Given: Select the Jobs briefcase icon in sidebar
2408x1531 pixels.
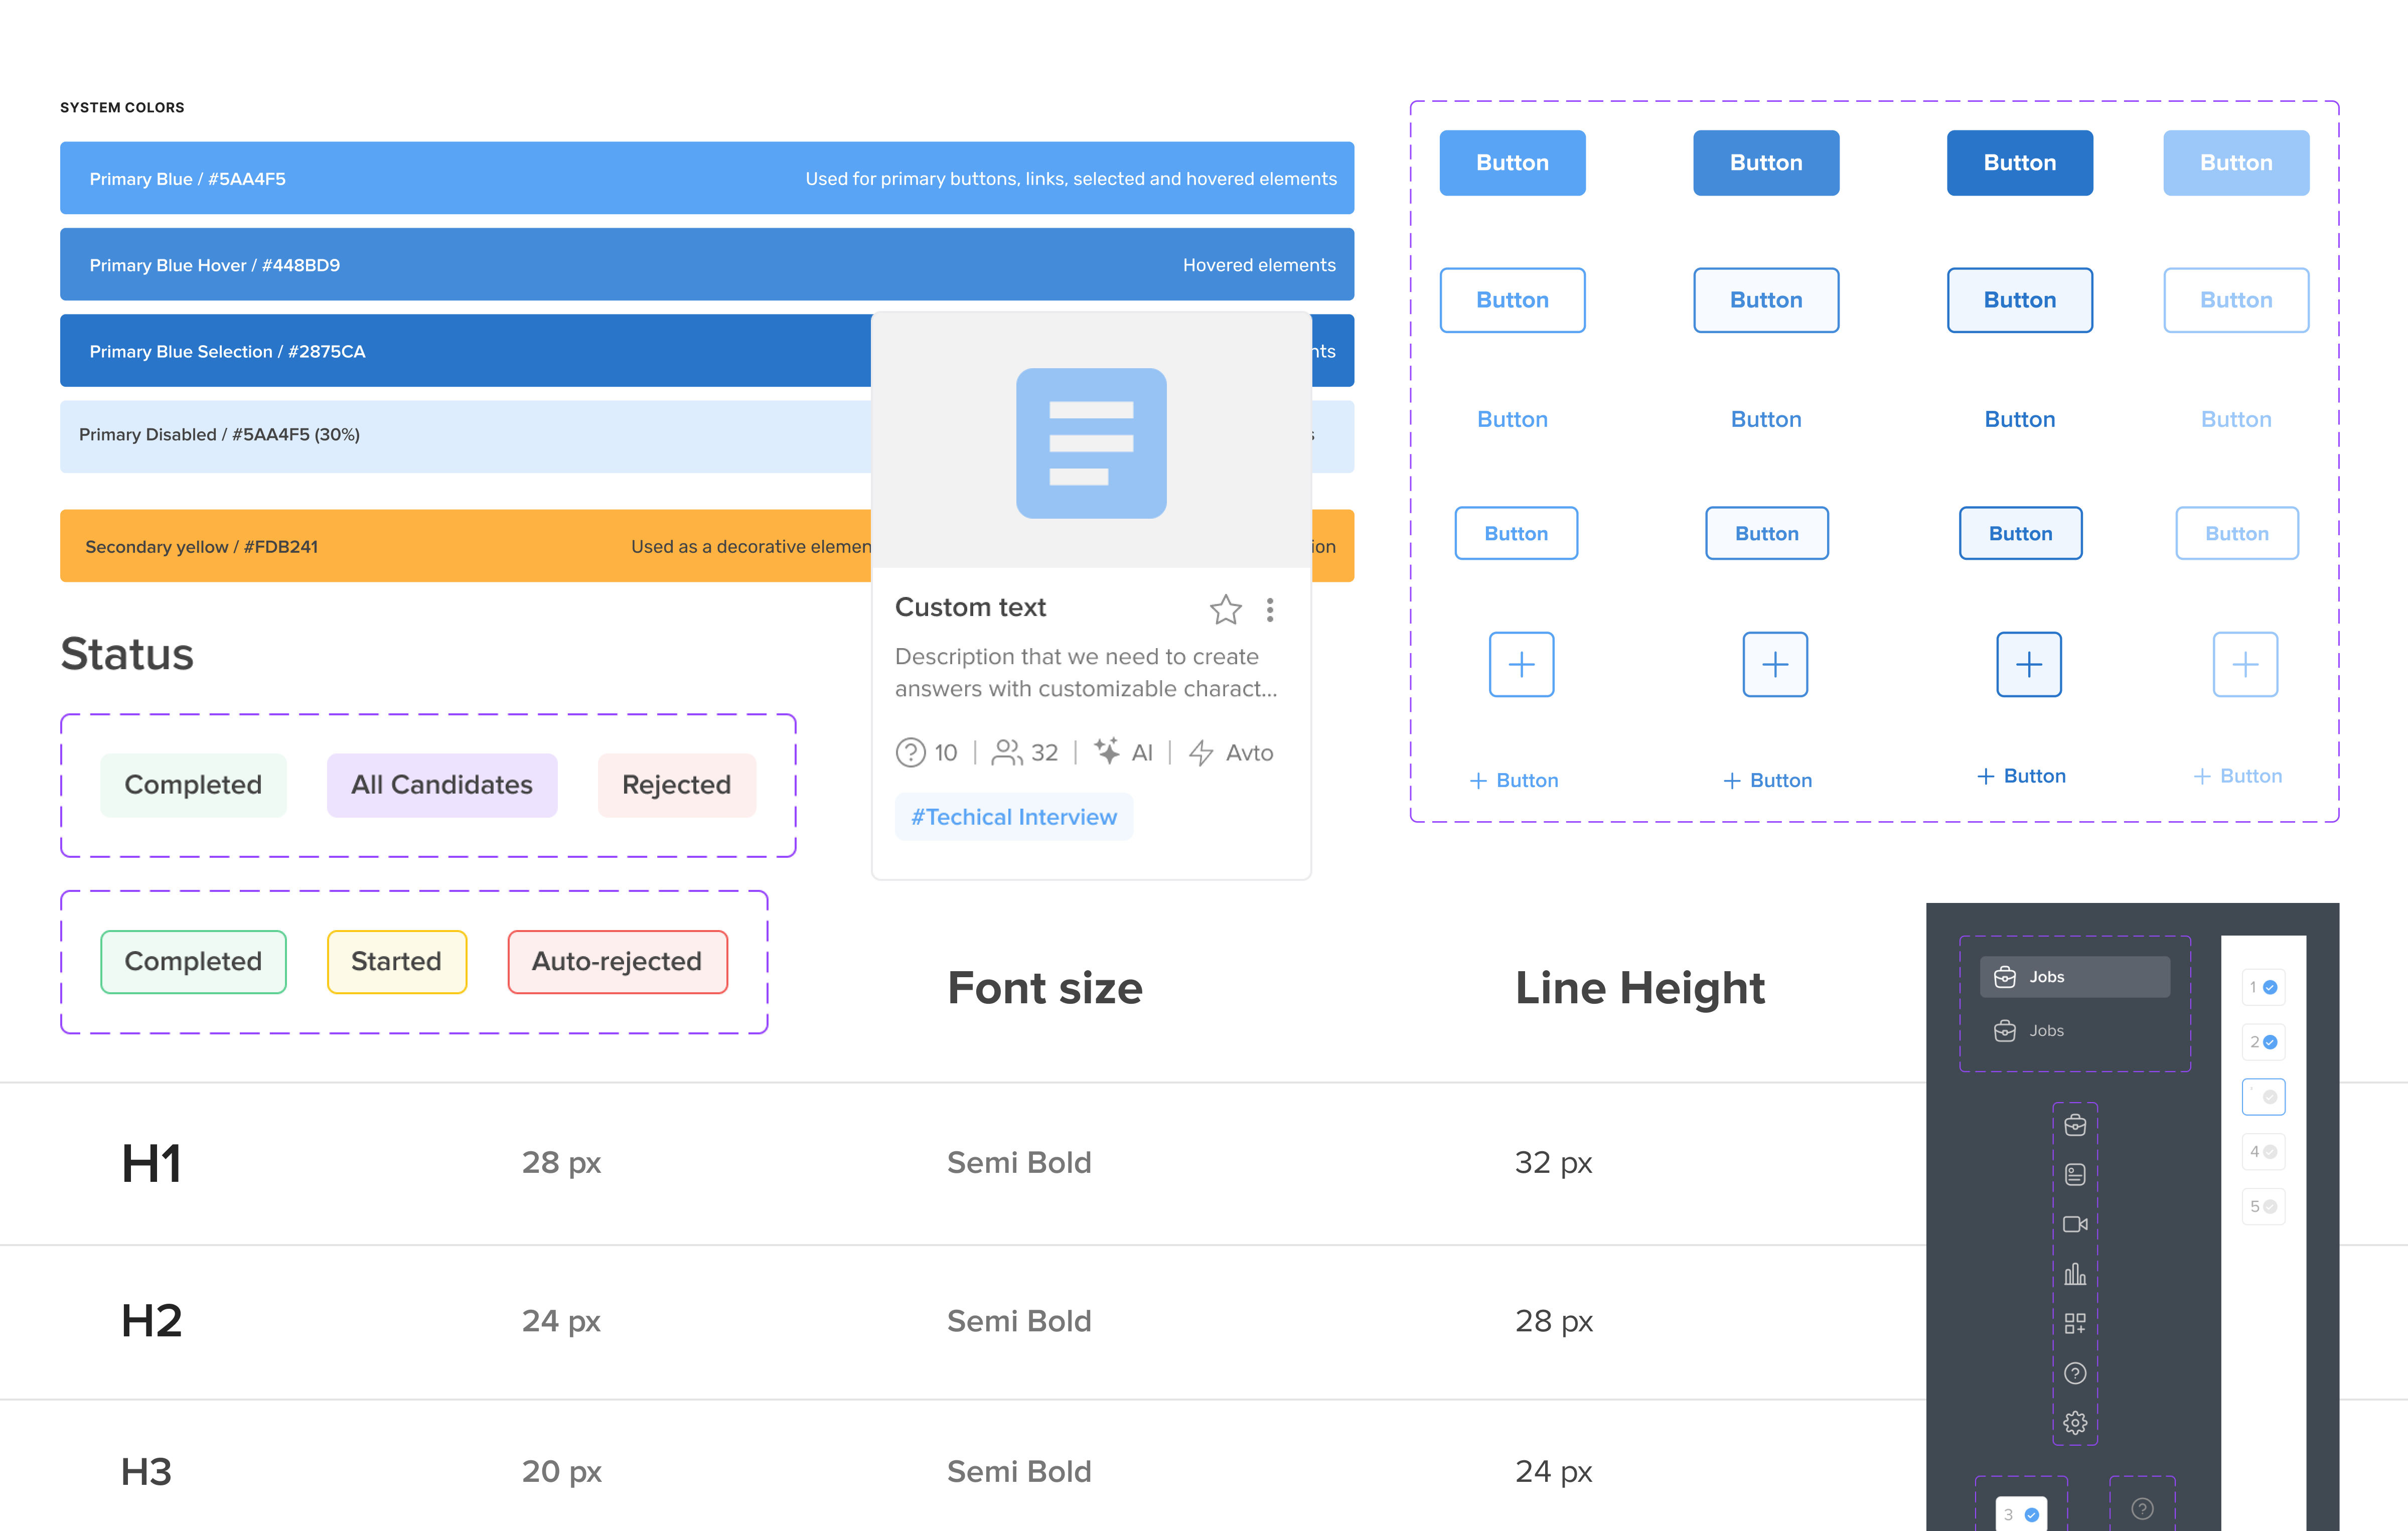Looking at the screenshot, I should pyautogui.click(x=2075, y=1124).
